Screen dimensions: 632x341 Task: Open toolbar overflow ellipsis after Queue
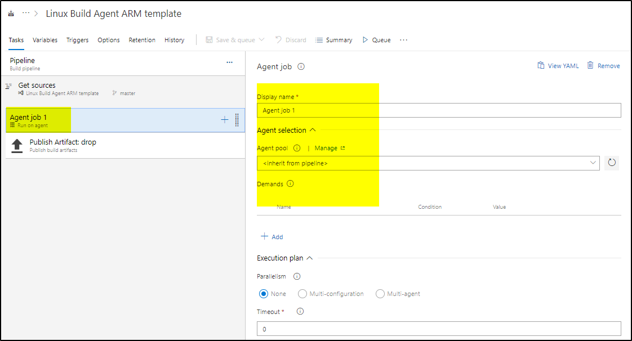[x=403, y=40]
